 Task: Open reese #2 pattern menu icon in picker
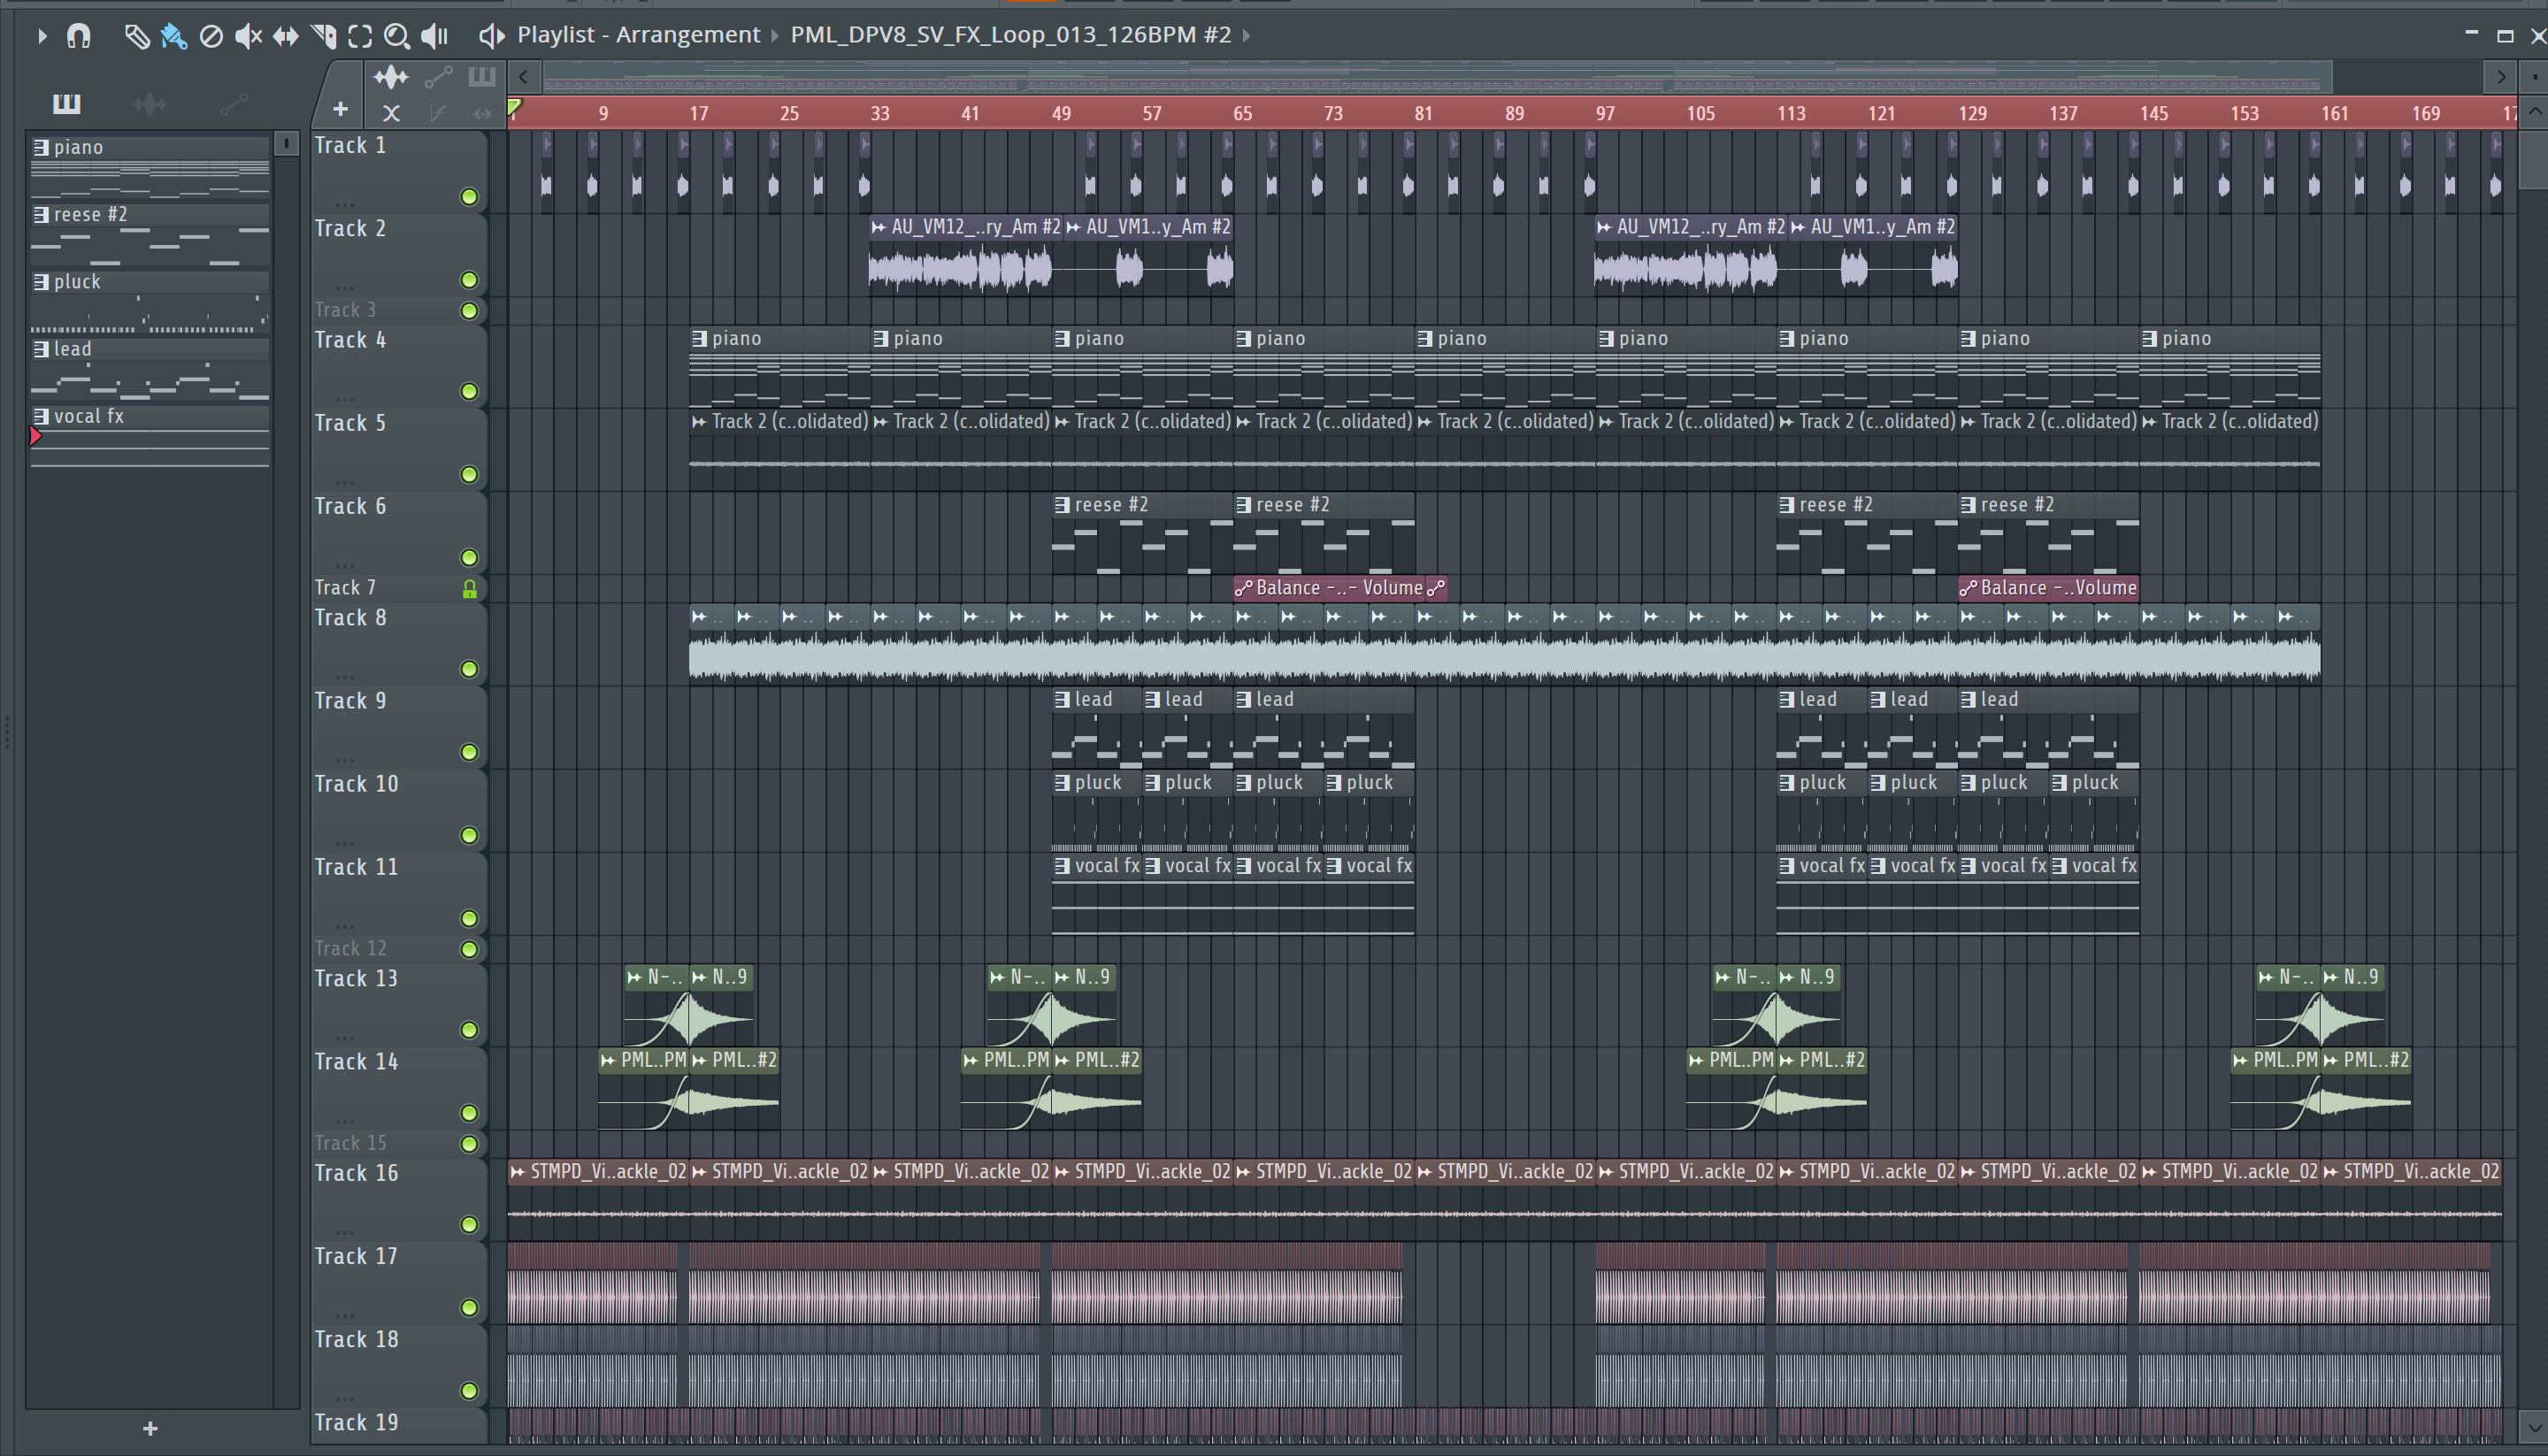click(41, 214)
